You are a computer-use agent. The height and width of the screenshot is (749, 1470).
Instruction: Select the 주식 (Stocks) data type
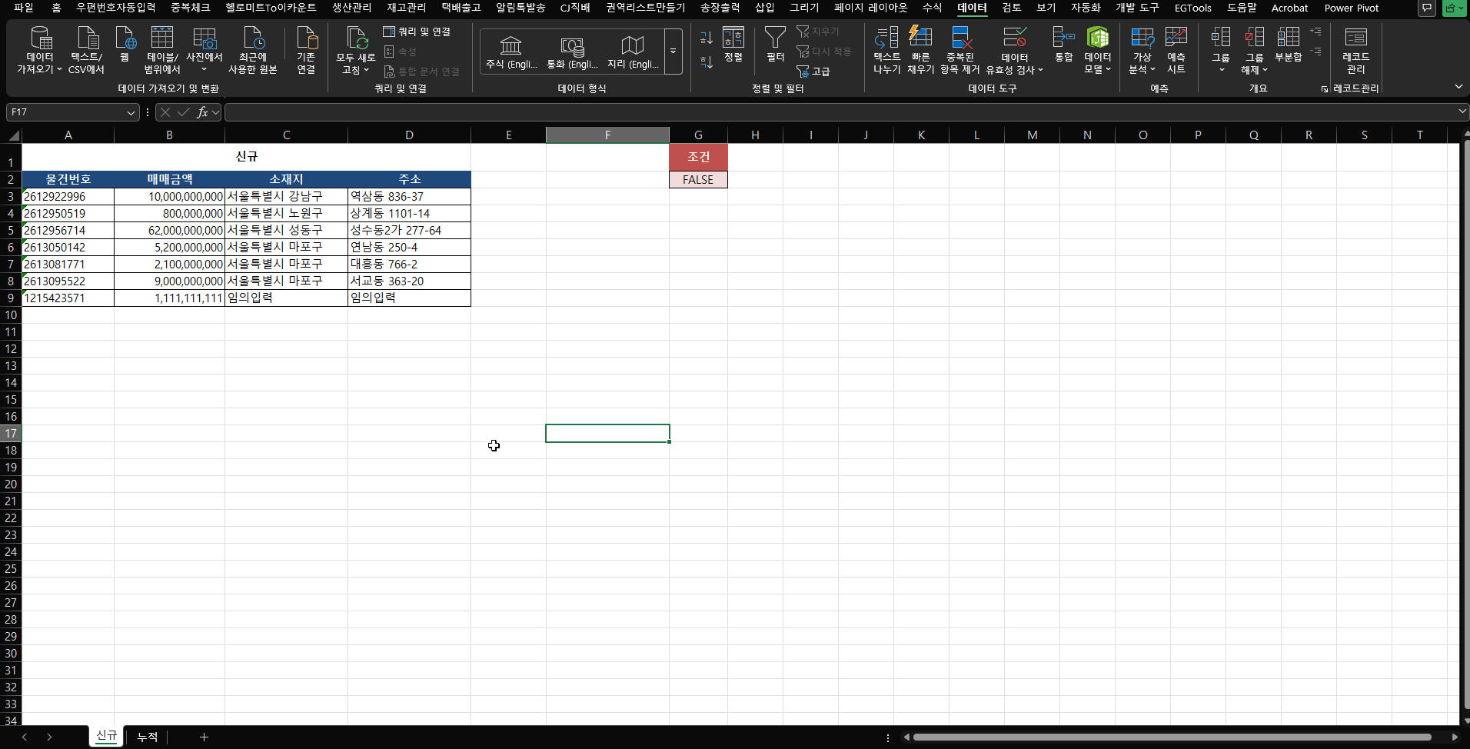coord(511,52)
